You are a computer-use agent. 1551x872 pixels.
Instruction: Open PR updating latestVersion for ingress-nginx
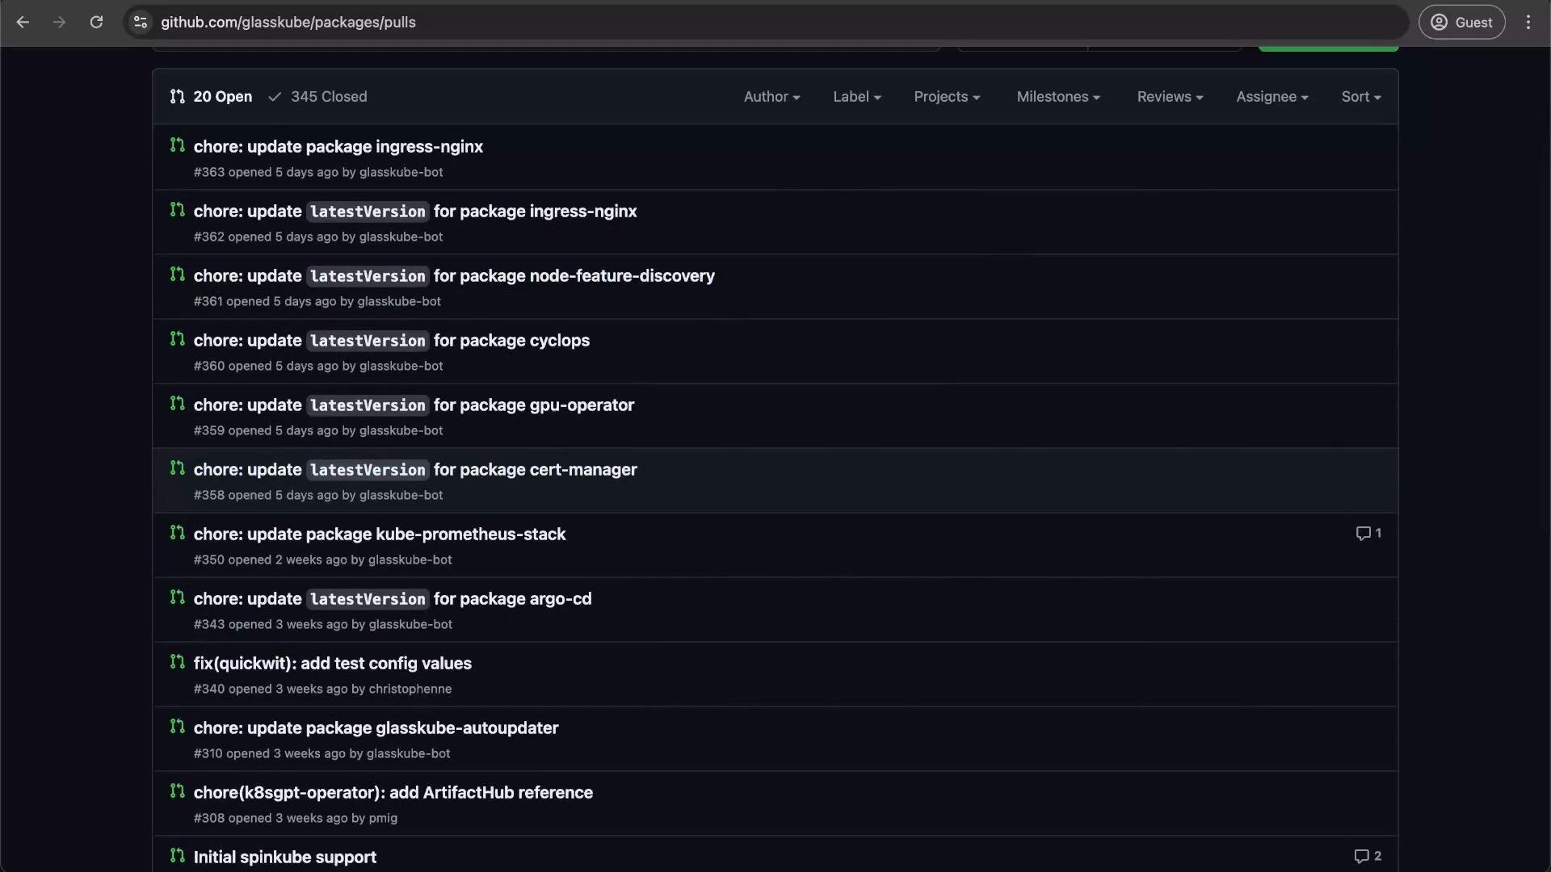tap(415, 211)
